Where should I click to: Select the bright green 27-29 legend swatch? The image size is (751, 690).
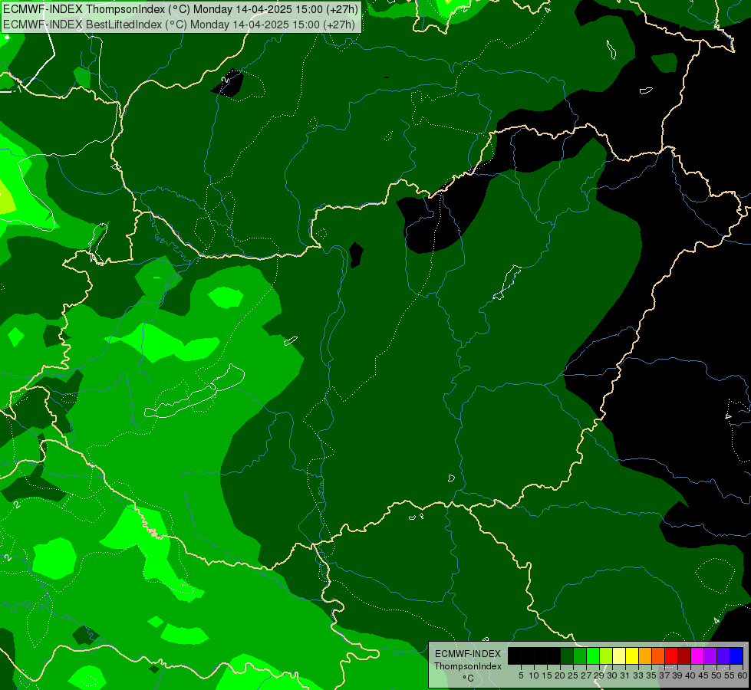593,655
